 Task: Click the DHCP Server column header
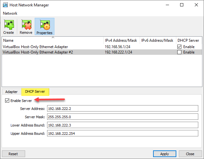tap(189, 40)
